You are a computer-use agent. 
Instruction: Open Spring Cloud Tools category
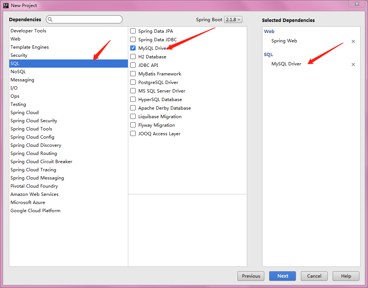(x=69, y=129)
